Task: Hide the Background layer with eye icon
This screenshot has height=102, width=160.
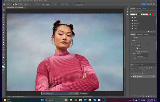Action: tap(131, 76)
